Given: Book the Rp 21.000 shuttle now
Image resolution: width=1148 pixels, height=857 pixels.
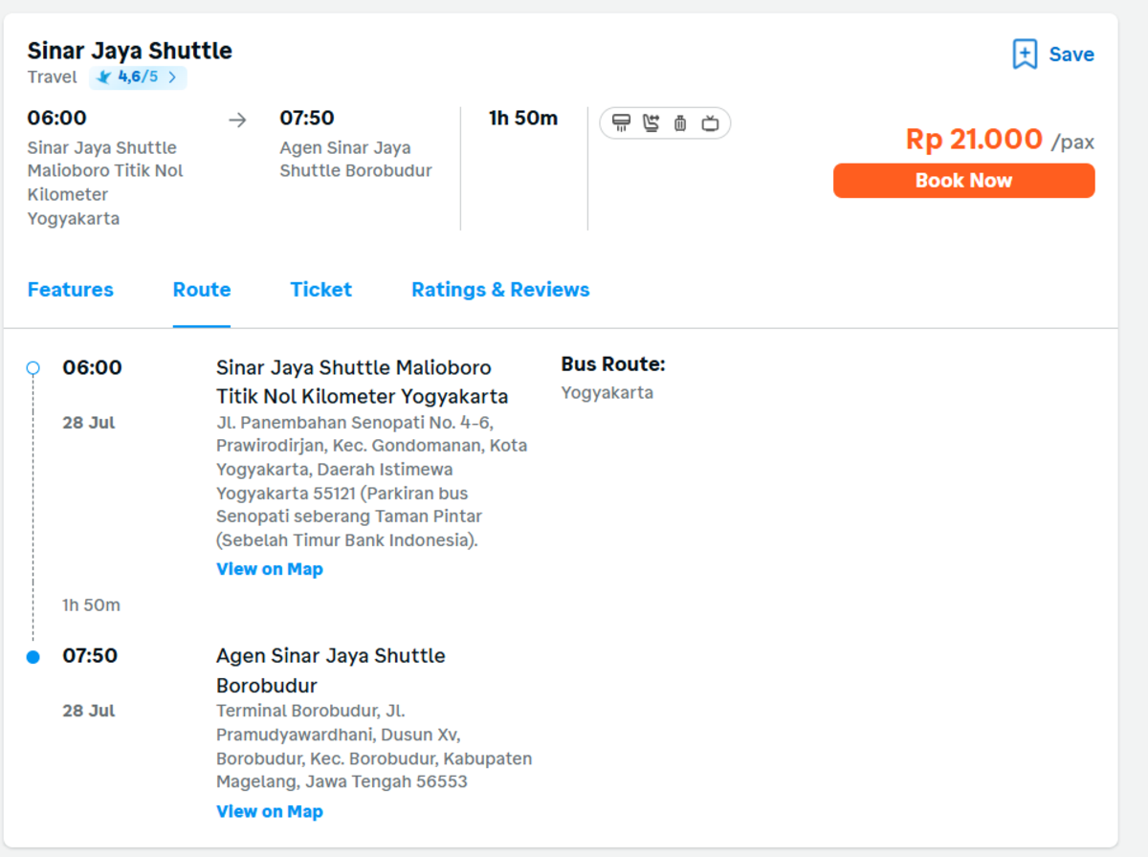Looking at the screenshot, I should tap(963, 181).
